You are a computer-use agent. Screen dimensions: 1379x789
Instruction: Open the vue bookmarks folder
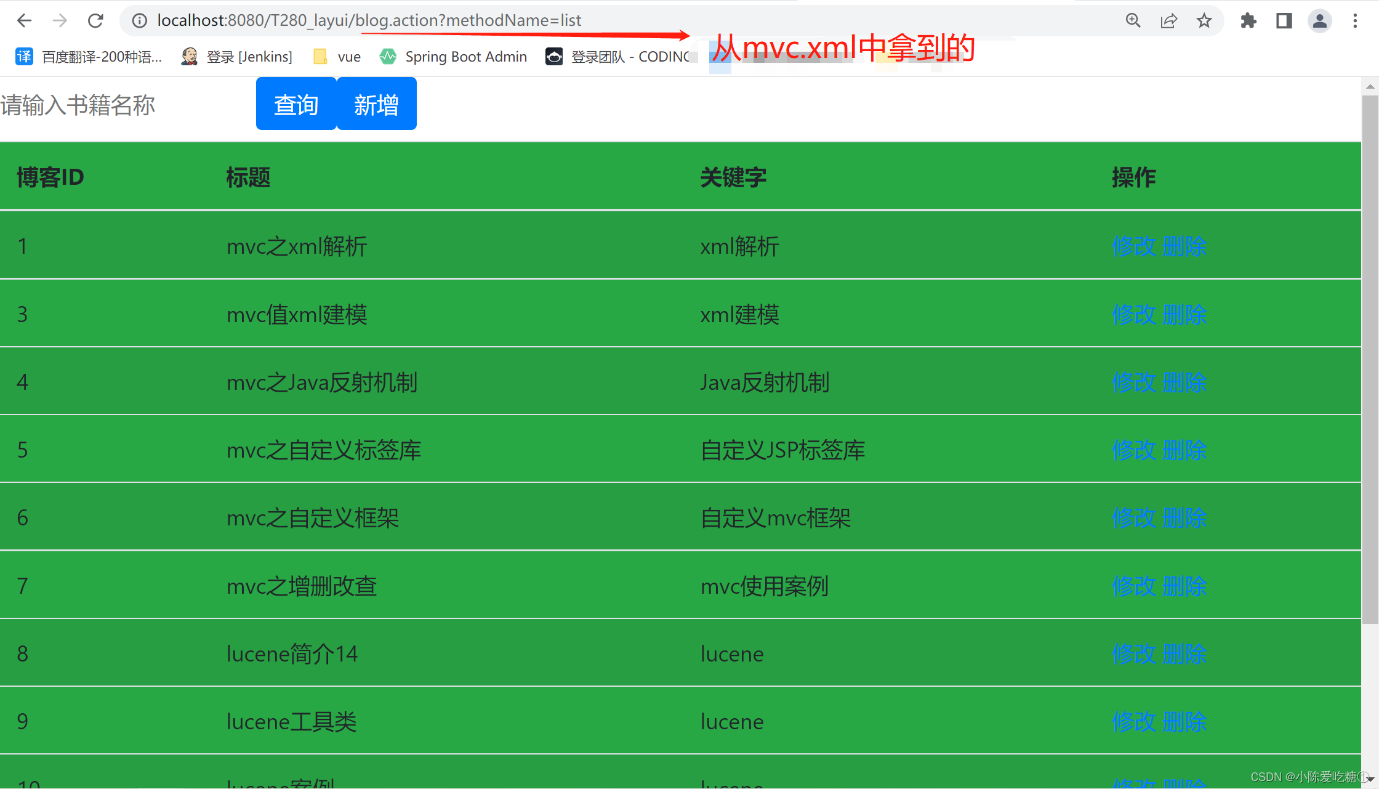coord(337,57)
